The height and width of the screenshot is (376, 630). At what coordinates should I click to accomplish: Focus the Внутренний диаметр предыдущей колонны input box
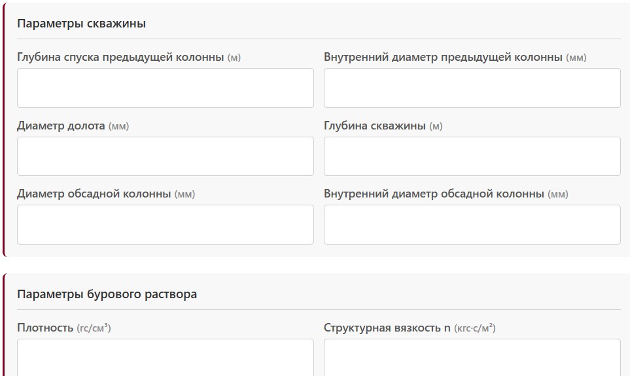pos(472,88)
